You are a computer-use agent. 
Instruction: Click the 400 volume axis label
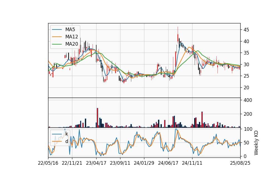(x=247, y=100)
